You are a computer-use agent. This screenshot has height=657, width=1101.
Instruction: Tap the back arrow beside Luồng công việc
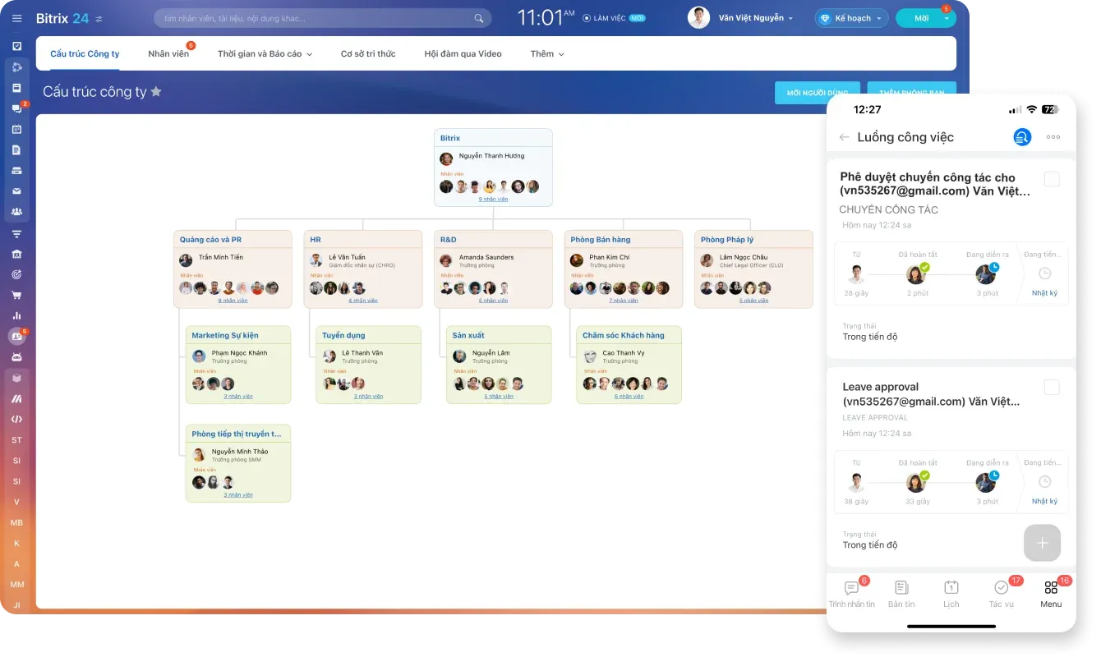coord(844,137)
